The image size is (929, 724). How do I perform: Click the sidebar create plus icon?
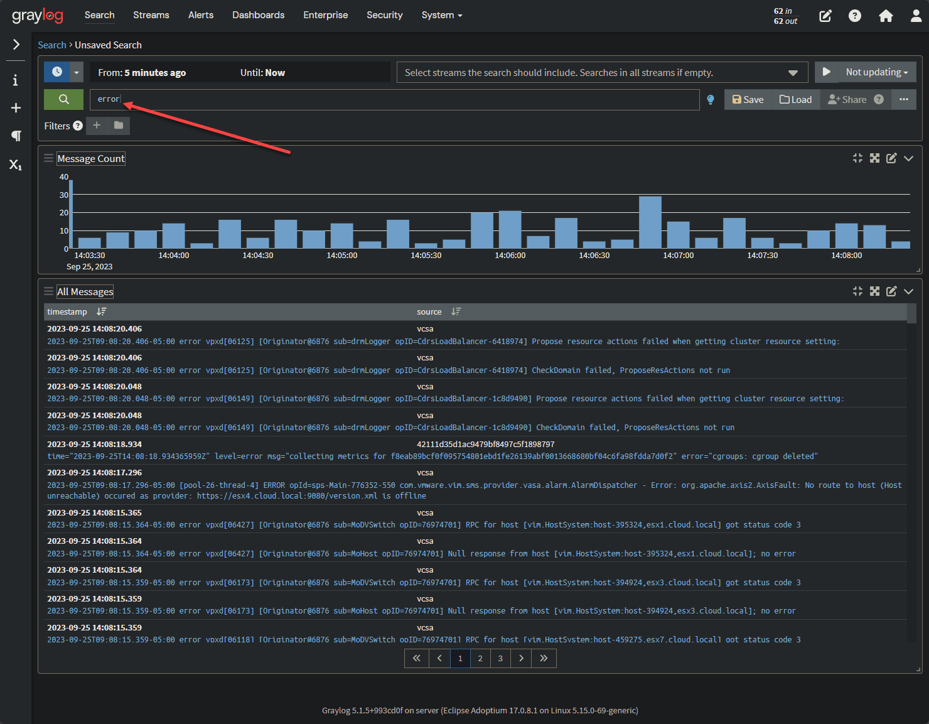tap(16, 108)
